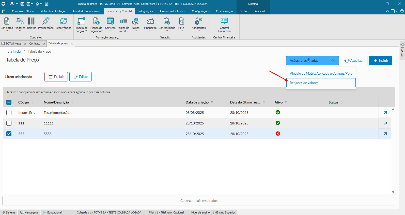Expand the Contabilidade dropdown arrow

(167, 31)
